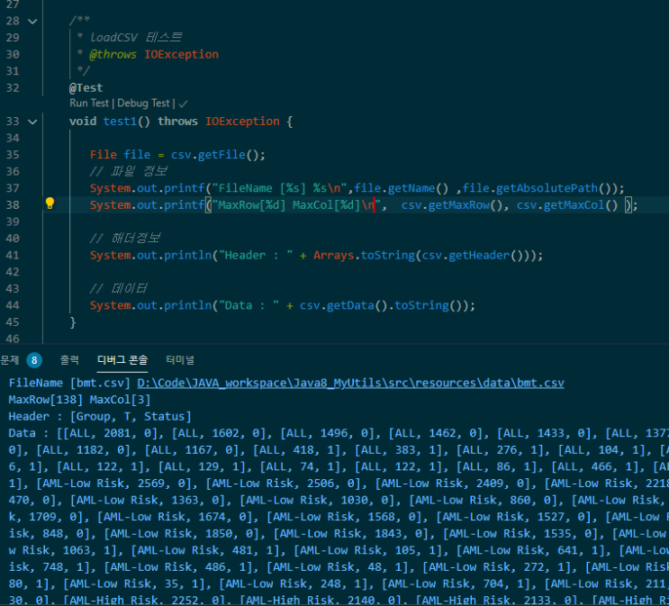Click the FileName [bmt.csv] console text

pyautogui.click(x=69, y=383)
